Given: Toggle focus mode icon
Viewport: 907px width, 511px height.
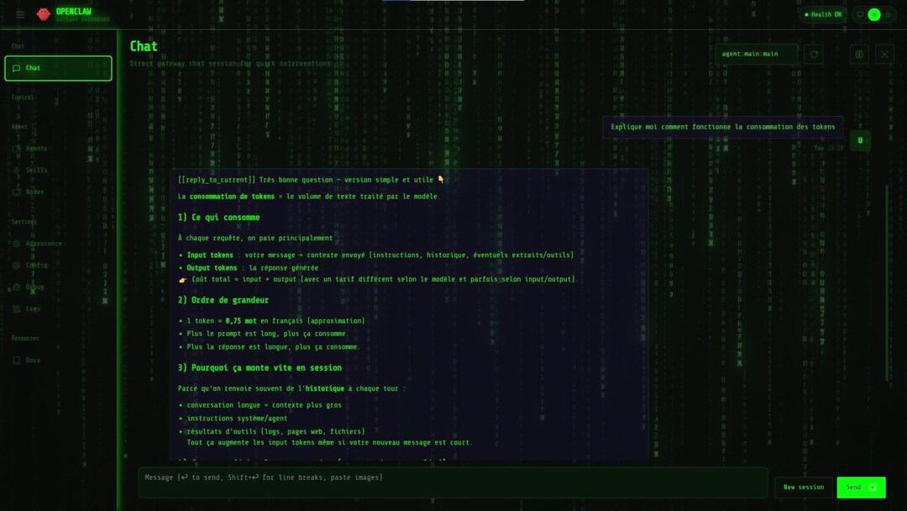Looking at the screenshot, I should click(884, 55).
